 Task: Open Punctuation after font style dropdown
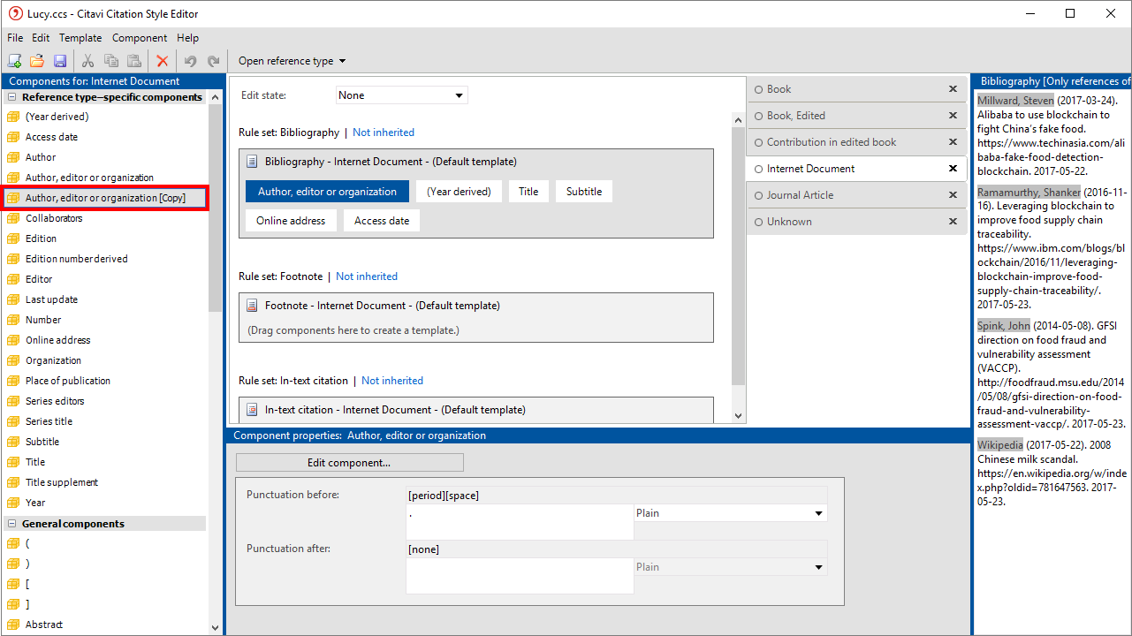click(731, 567)
